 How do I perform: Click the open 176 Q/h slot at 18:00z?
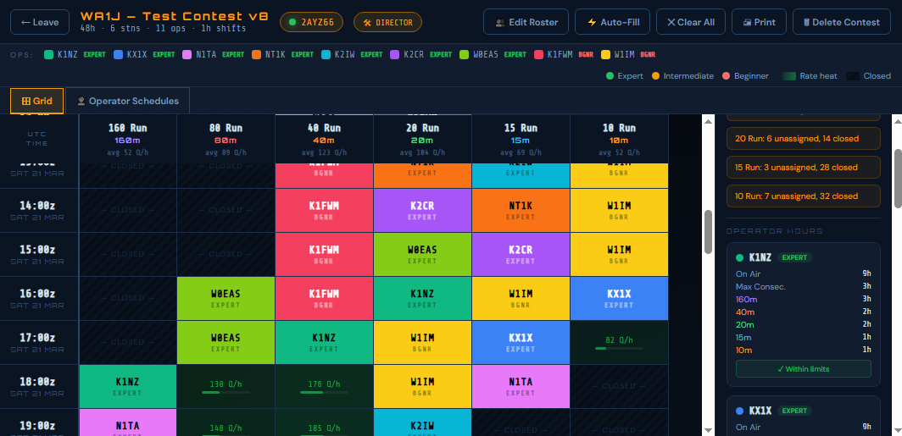[325, 386]
